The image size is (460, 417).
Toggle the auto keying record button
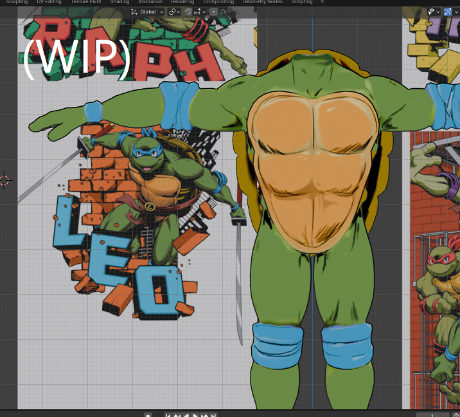click(148, 416)
